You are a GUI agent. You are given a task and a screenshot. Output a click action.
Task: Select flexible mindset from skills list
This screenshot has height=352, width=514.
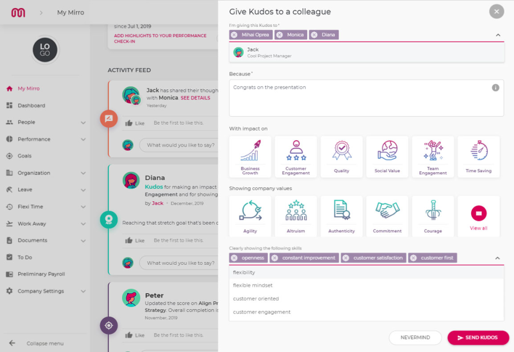(x=253, y=286)
